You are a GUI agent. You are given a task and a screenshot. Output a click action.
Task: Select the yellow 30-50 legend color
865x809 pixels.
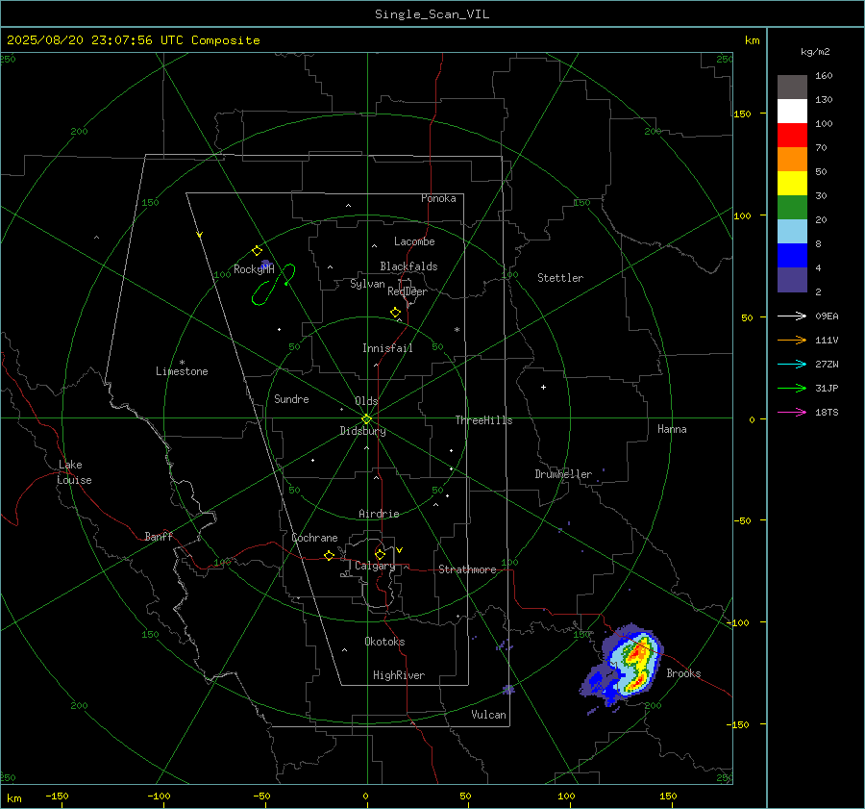792,184
